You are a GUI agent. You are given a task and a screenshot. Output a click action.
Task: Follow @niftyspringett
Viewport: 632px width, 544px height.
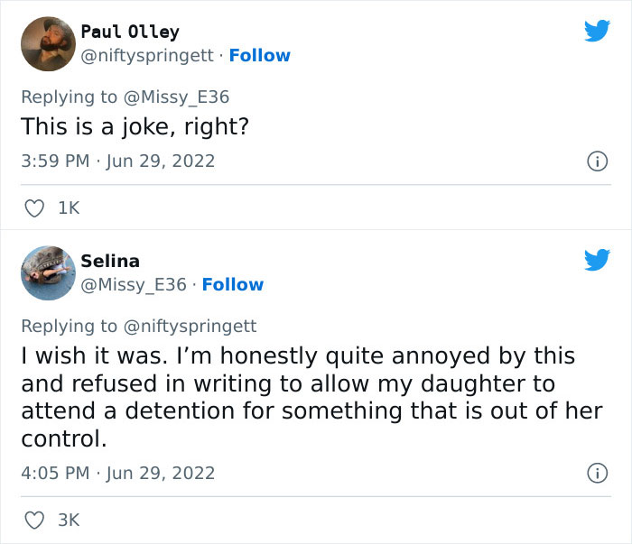point(260,56)
